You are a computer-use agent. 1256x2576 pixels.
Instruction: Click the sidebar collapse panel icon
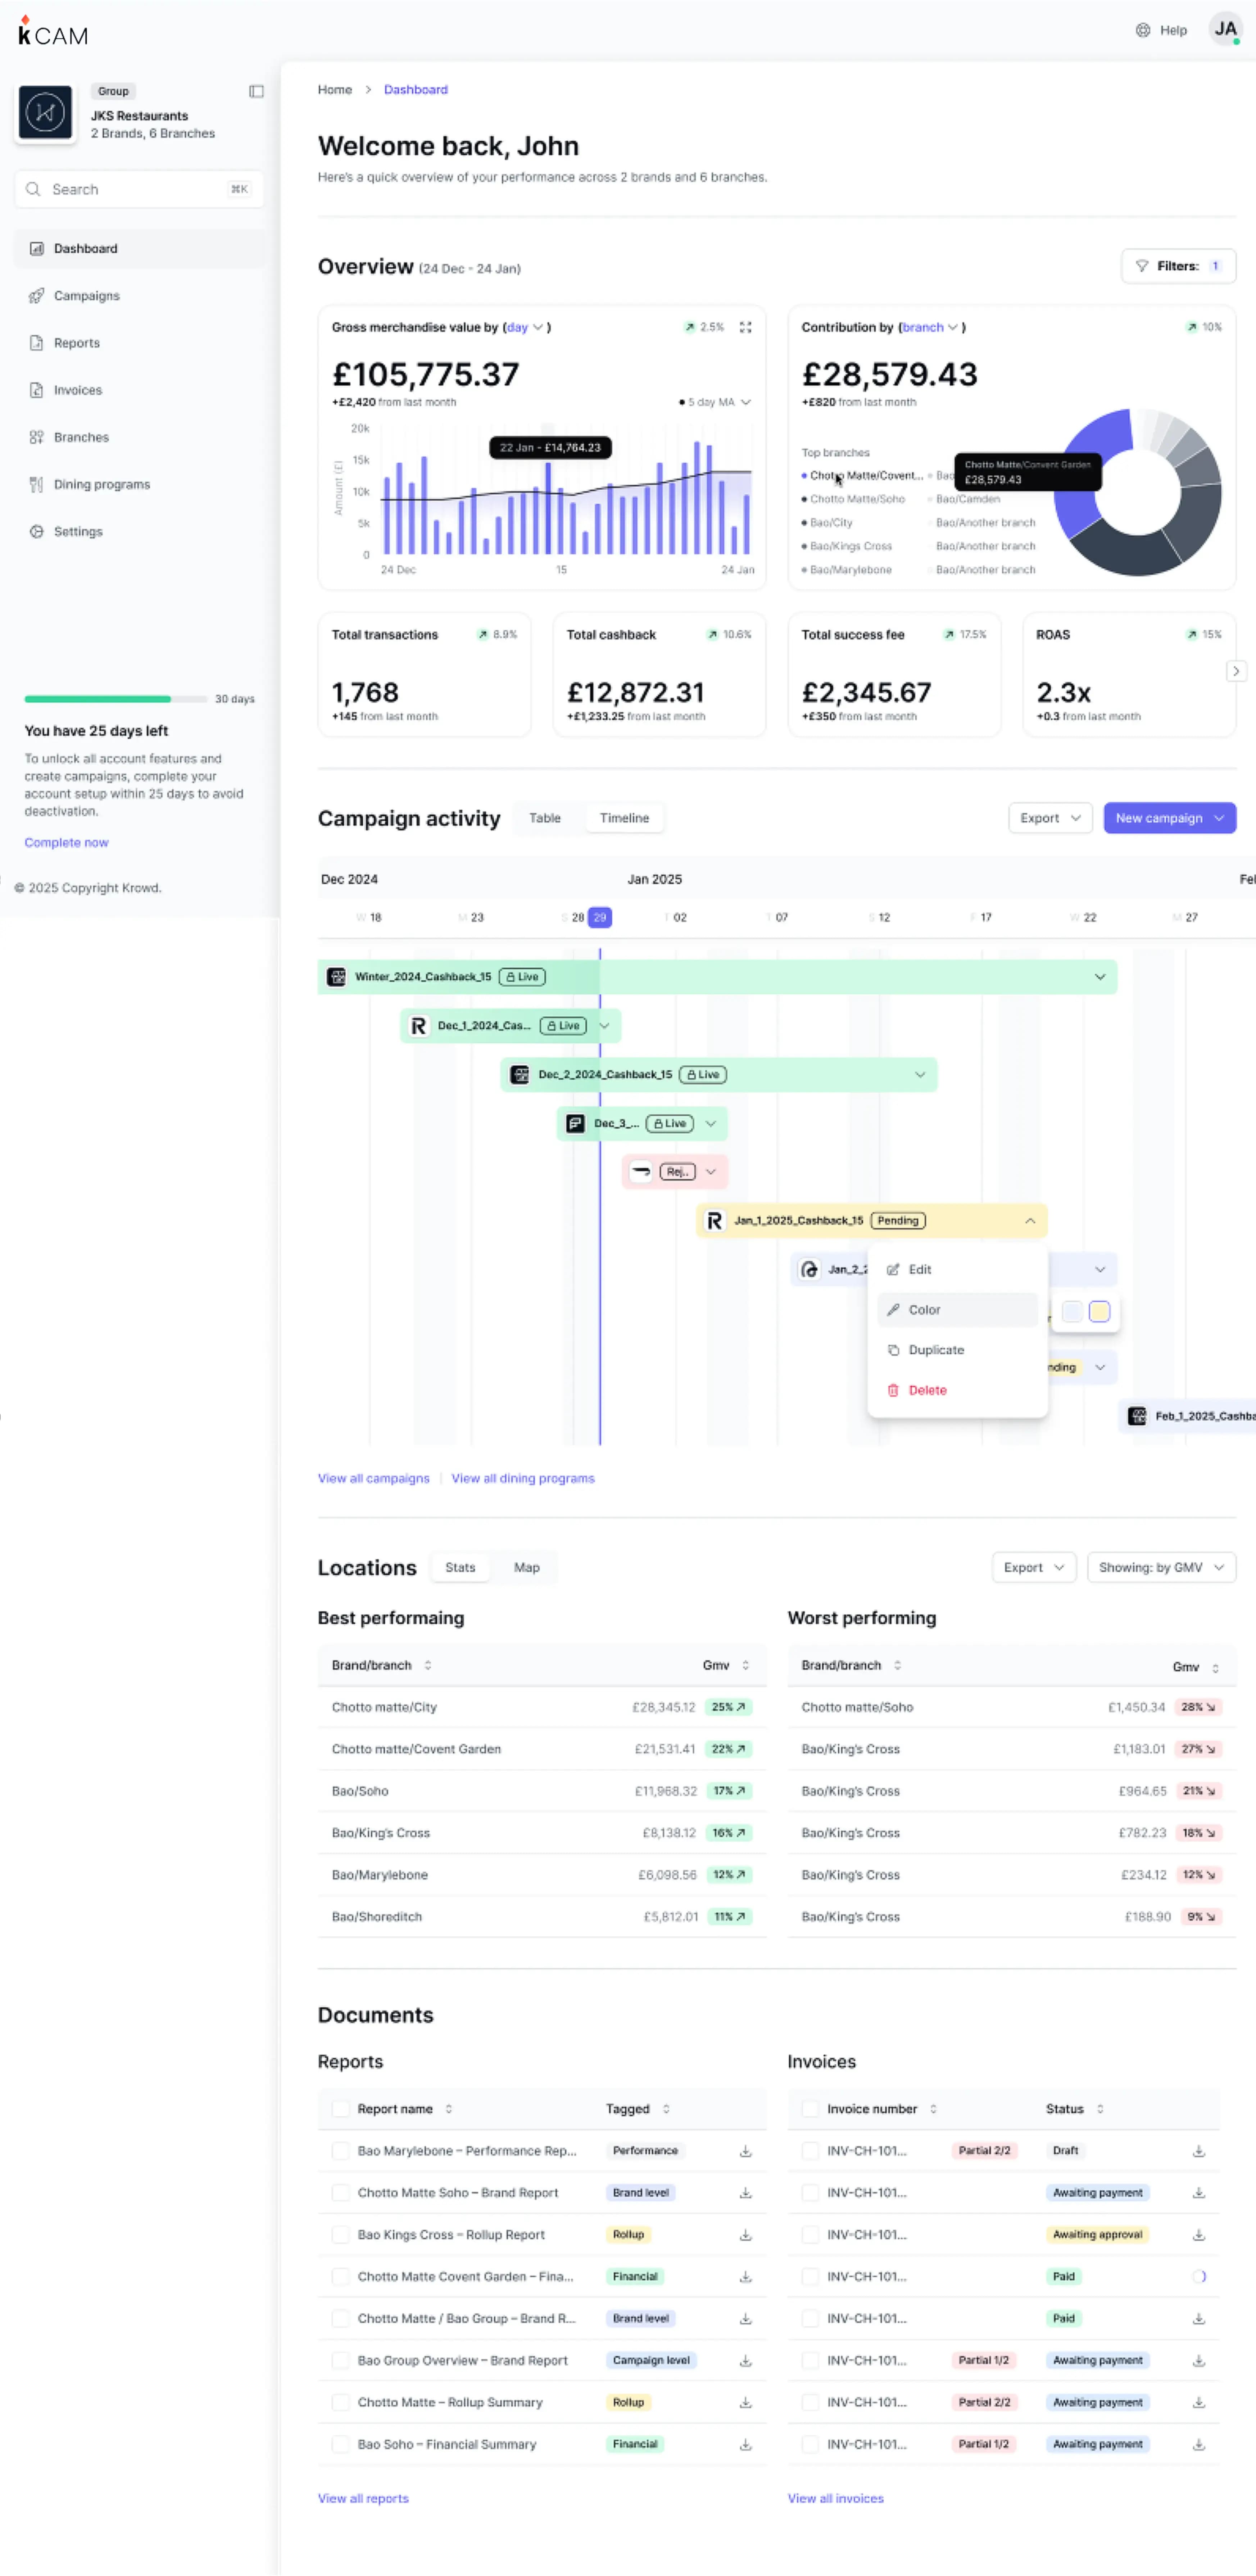click(x=256, y=91)
